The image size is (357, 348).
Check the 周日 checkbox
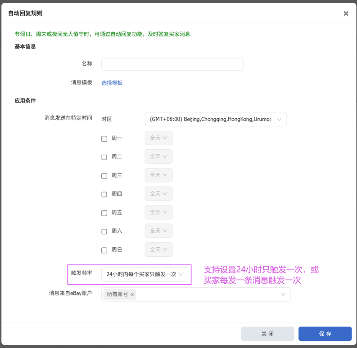pyautogui.click(x=104, y=250)
